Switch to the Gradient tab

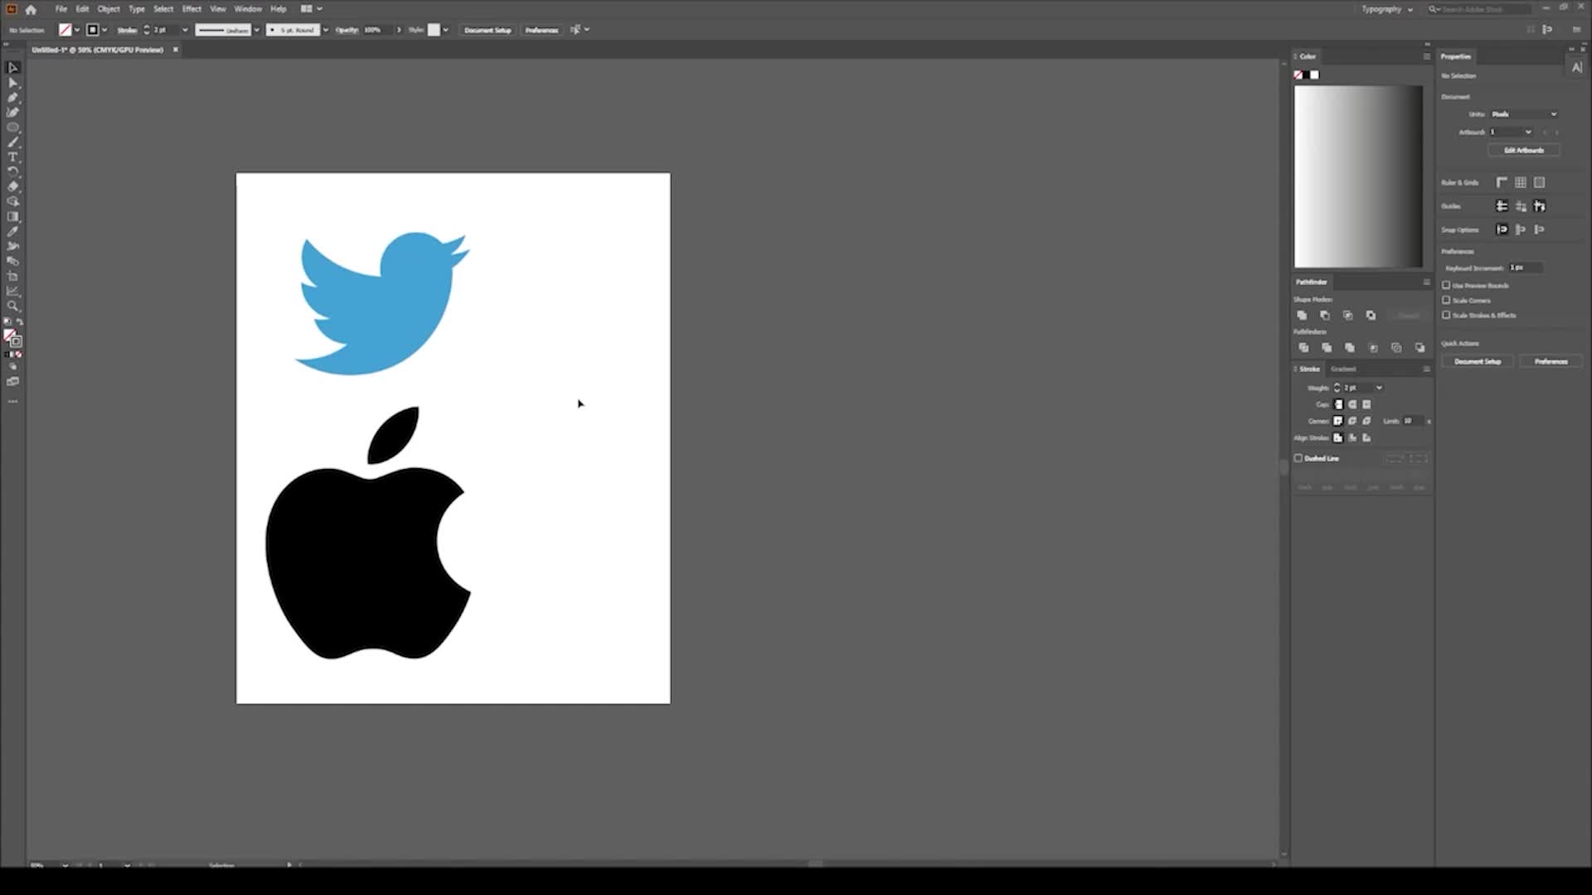(1343, 369)
